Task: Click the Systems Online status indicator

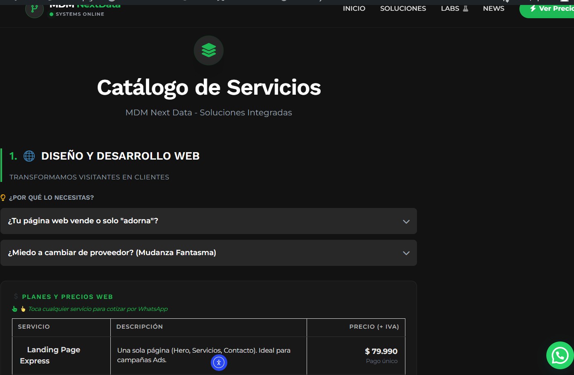Action: [77, 14]
